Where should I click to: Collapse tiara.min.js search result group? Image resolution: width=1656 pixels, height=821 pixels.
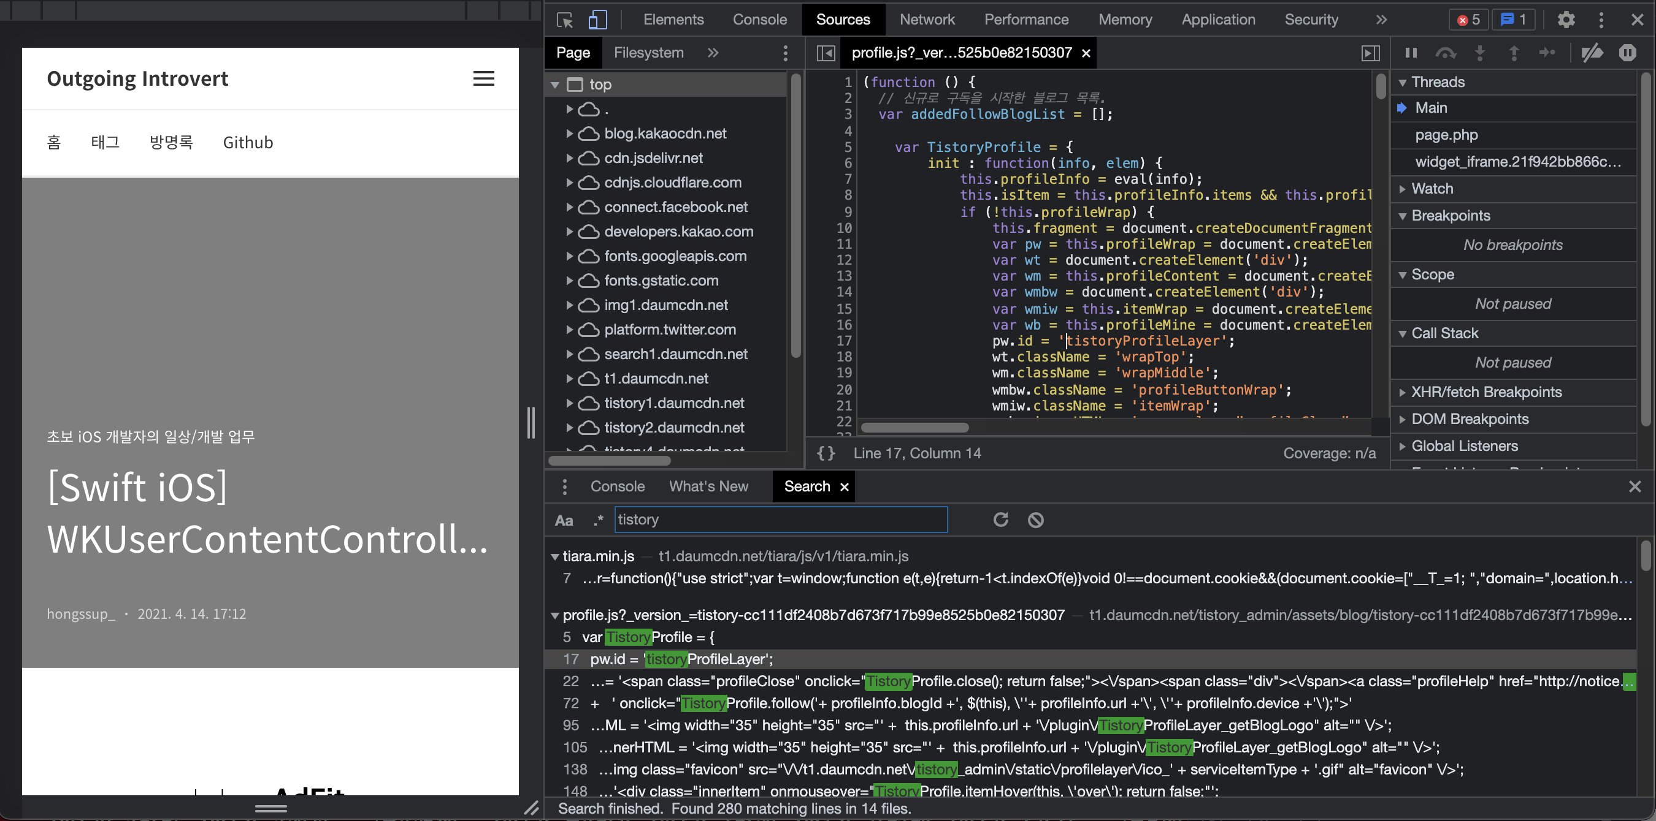(x=555, y=557)
